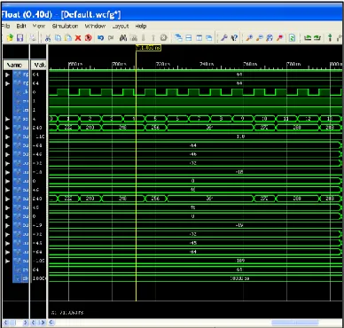Click the horizontal scrollbar thumb under the waveform
344x328 pixels.
pos(295,323)
